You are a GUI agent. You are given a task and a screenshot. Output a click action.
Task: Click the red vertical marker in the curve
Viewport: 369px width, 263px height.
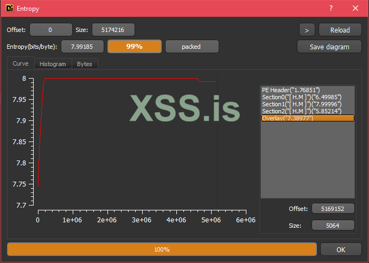[x=217, y=141]
